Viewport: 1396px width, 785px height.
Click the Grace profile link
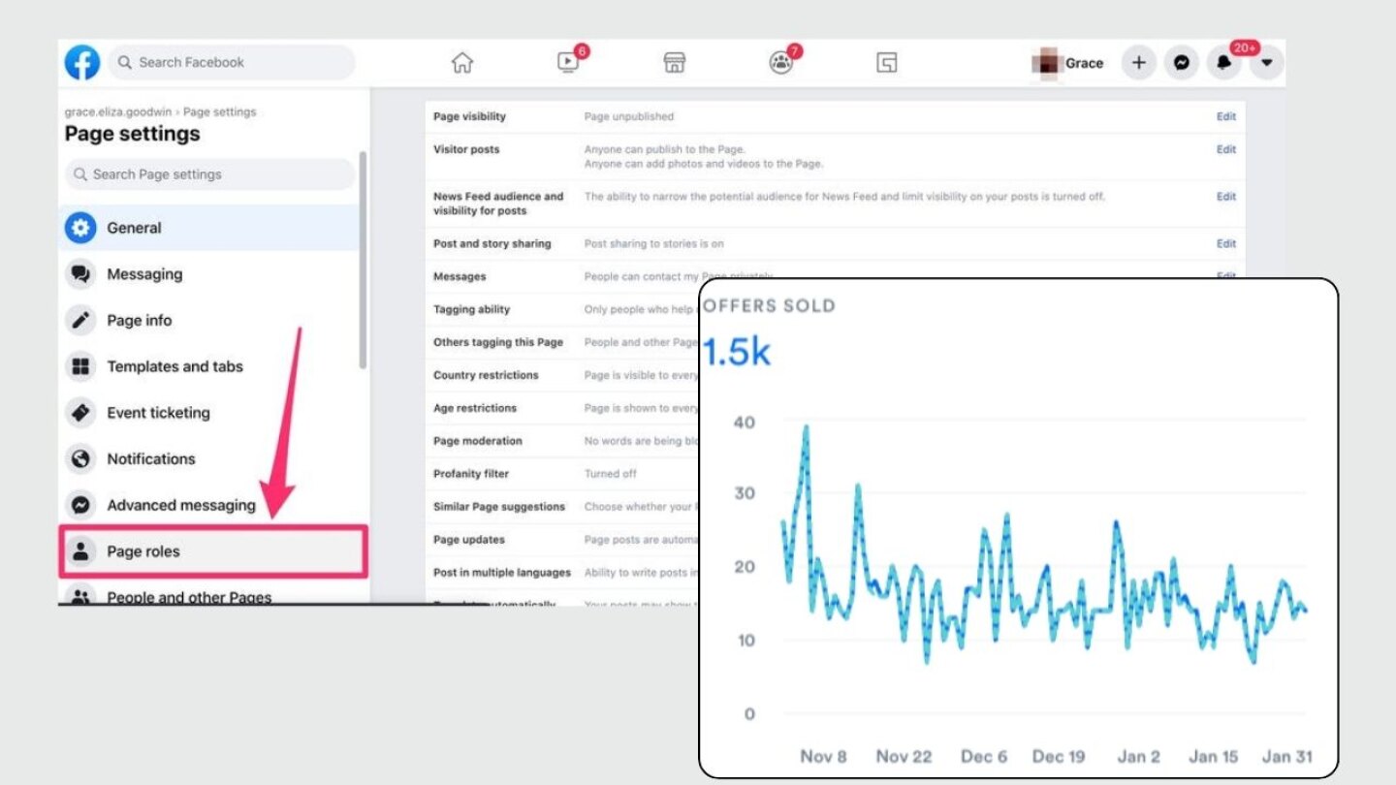tap(1068, 63)
